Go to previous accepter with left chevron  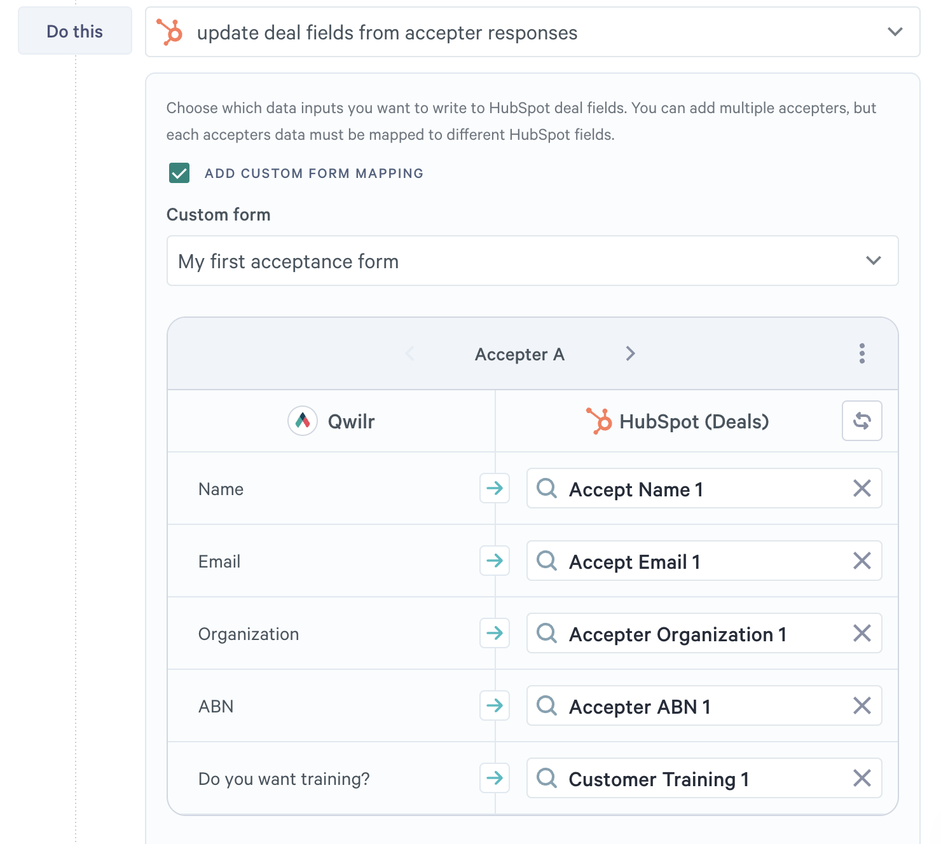[410, 354]
